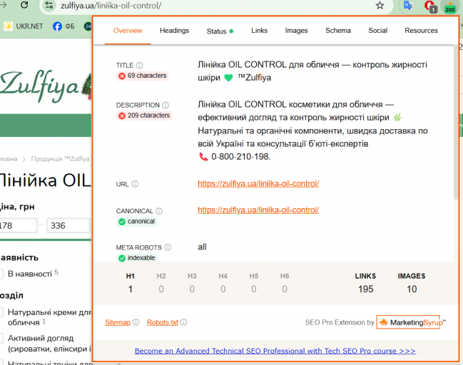
Task: Click red error icon on 209 characters badge
Action: pos(122,115)
